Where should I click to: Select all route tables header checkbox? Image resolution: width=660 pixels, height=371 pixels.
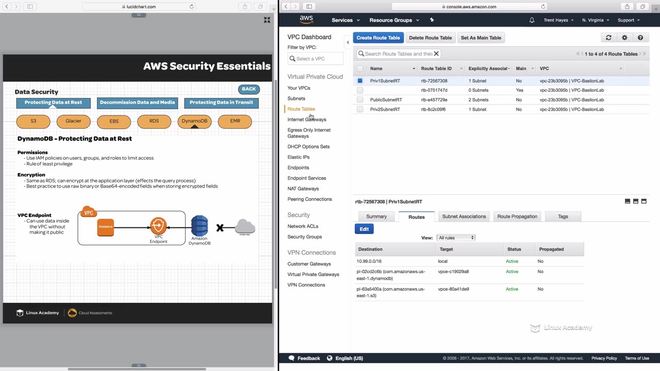(360, 69)
